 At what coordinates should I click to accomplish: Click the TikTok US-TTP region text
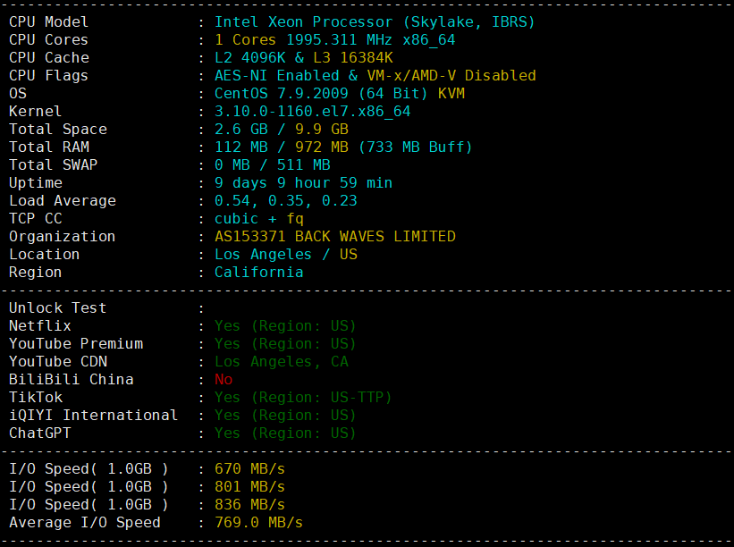click(304, 397)
